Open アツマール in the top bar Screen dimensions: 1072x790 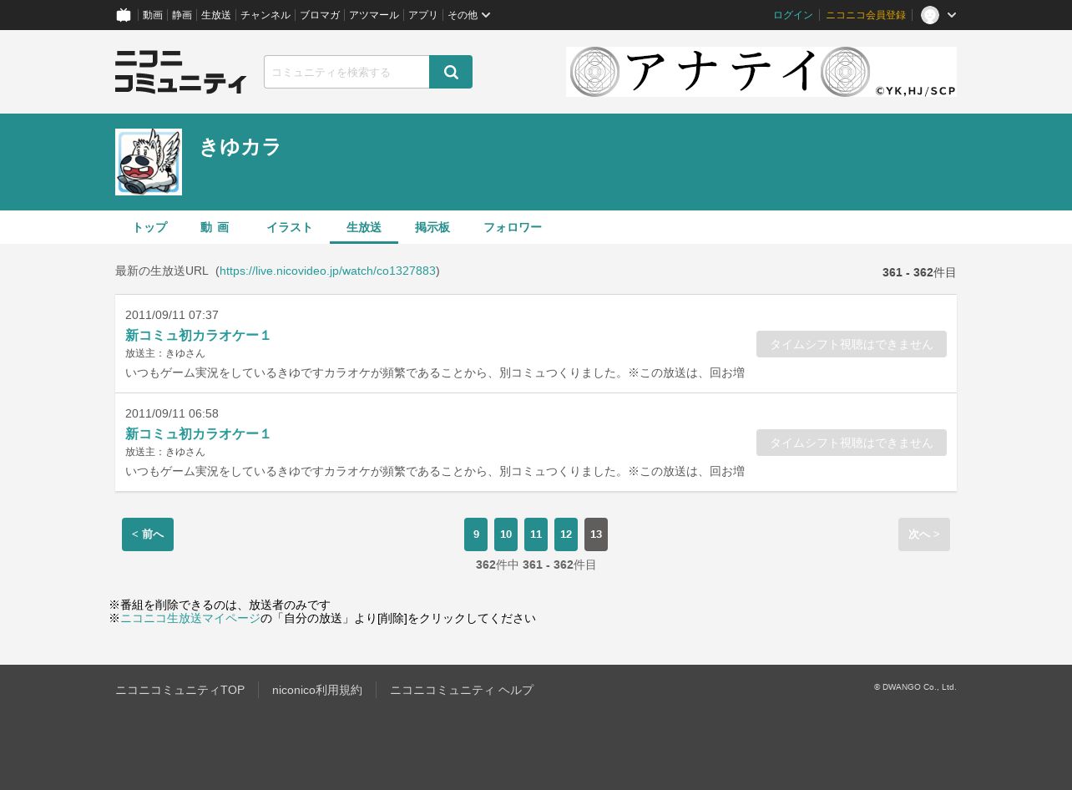[x=374, y=15]
